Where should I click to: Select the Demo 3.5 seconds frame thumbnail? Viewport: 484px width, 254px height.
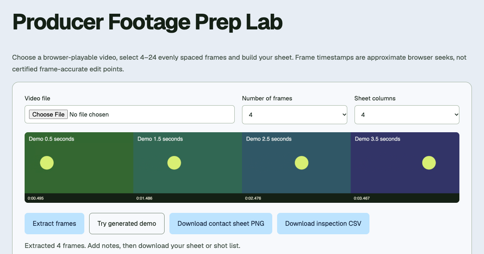(x=405, y=163)
